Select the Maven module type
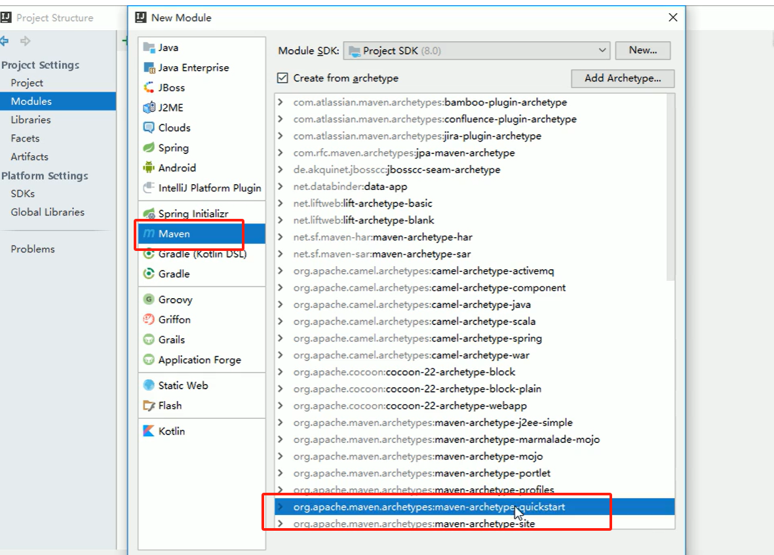This screenshot has height=555, width=774. (201, 234)
